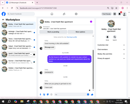Click Mark as pending button

click(53, 32)
